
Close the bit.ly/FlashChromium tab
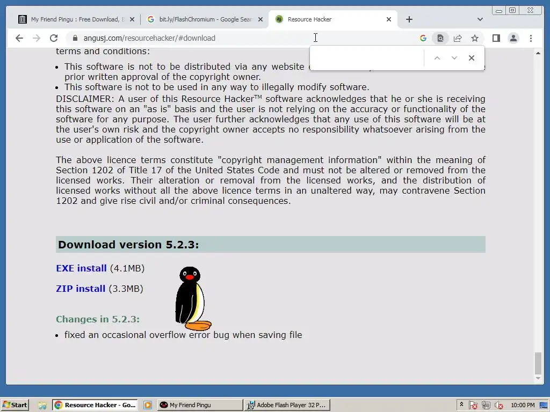260,19
